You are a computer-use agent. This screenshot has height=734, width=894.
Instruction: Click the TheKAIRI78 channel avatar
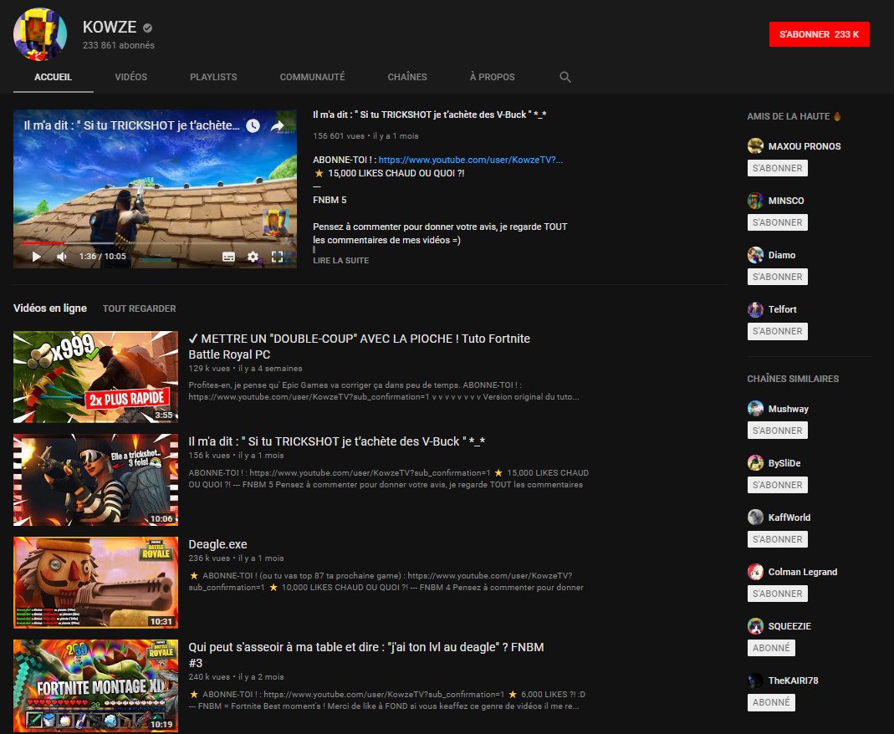755,680
